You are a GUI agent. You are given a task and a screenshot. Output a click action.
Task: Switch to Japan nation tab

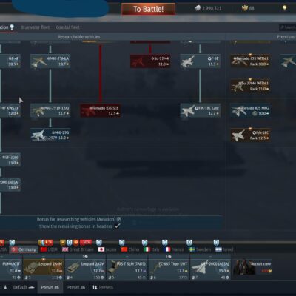point(107,249)
